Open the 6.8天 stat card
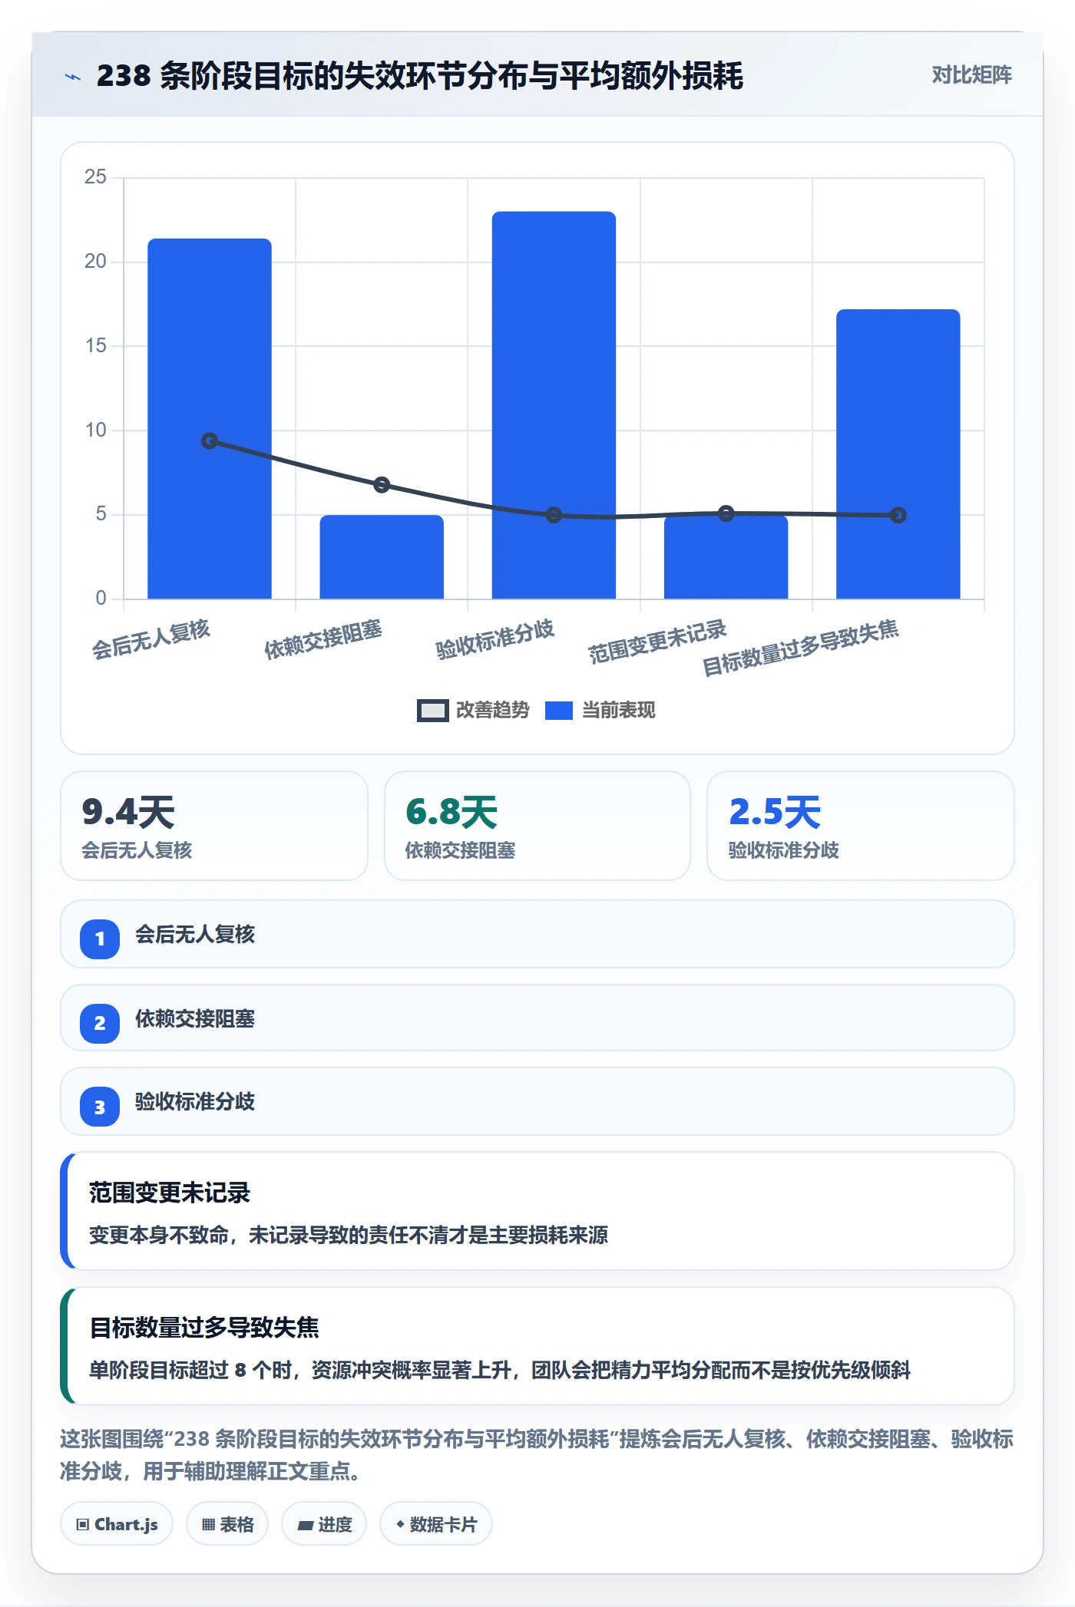 pyautogui.click(x=537, y=826)
